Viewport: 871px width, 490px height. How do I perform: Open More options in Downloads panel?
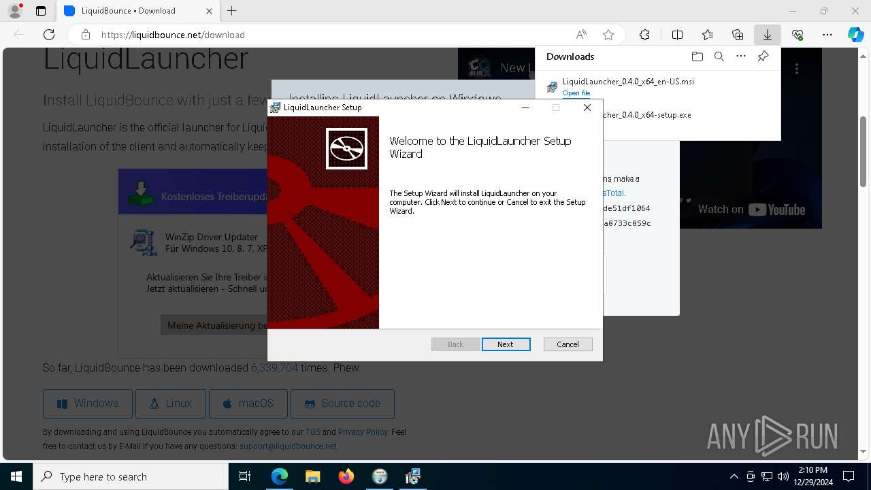coord(741,56)
